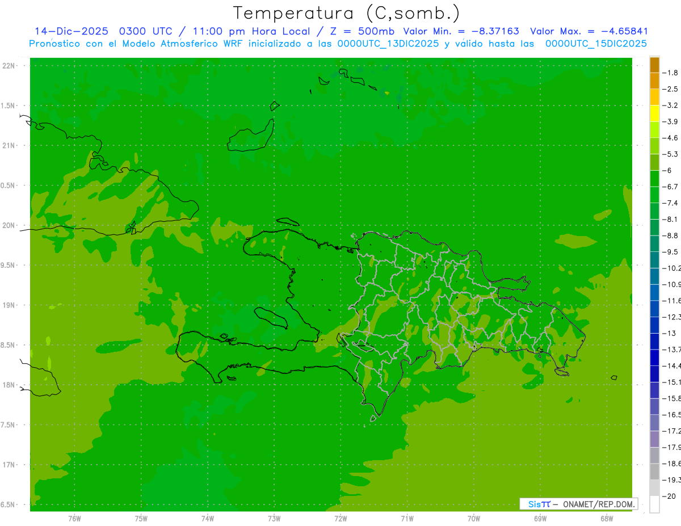Click the legend swatch between -8.1 and -8.8
This screenshot has height=526, width=681.
coord(654,228)
